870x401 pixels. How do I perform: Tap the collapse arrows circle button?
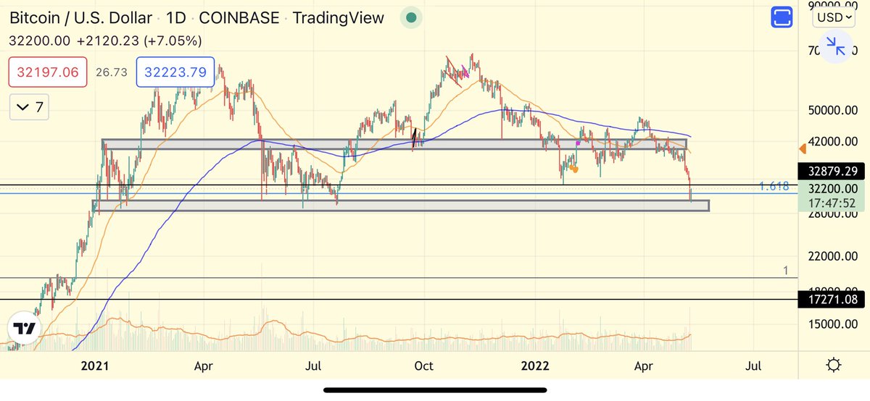click(x=835, y=47)
